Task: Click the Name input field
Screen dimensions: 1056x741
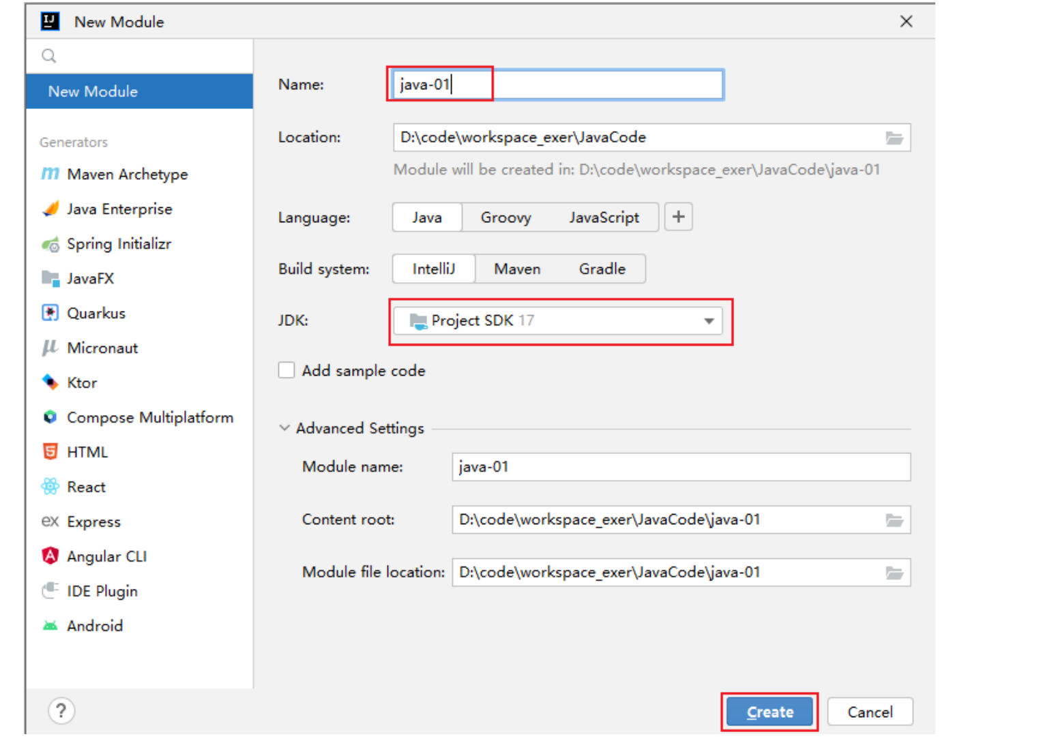Action: coord(558,85)
